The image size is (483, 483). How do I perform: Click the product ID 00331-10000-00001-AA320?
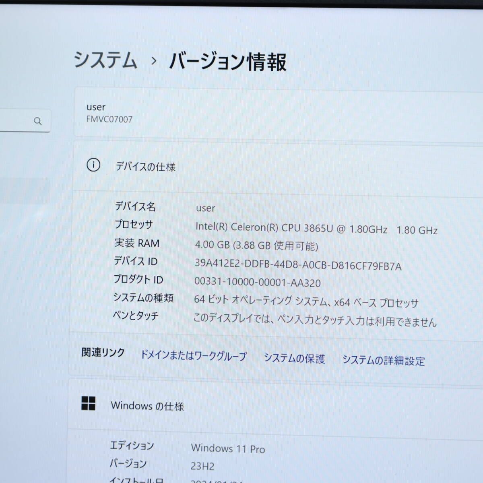tap(258, 283)
